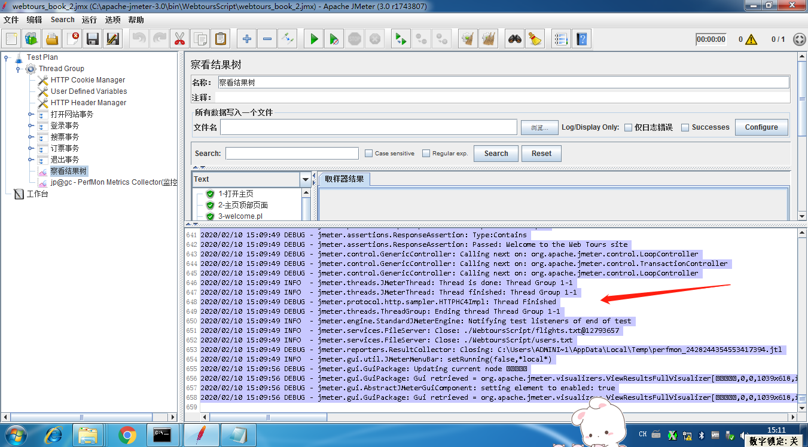Select the 3-welcome.pl sample result
The image size is (808, 447).
(x=240, y=216)
